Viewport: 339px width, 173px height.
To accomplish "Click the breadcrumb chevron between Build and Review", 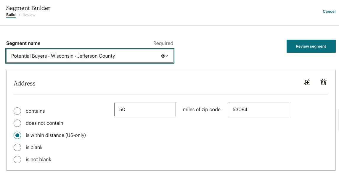I will pos(19,15).
